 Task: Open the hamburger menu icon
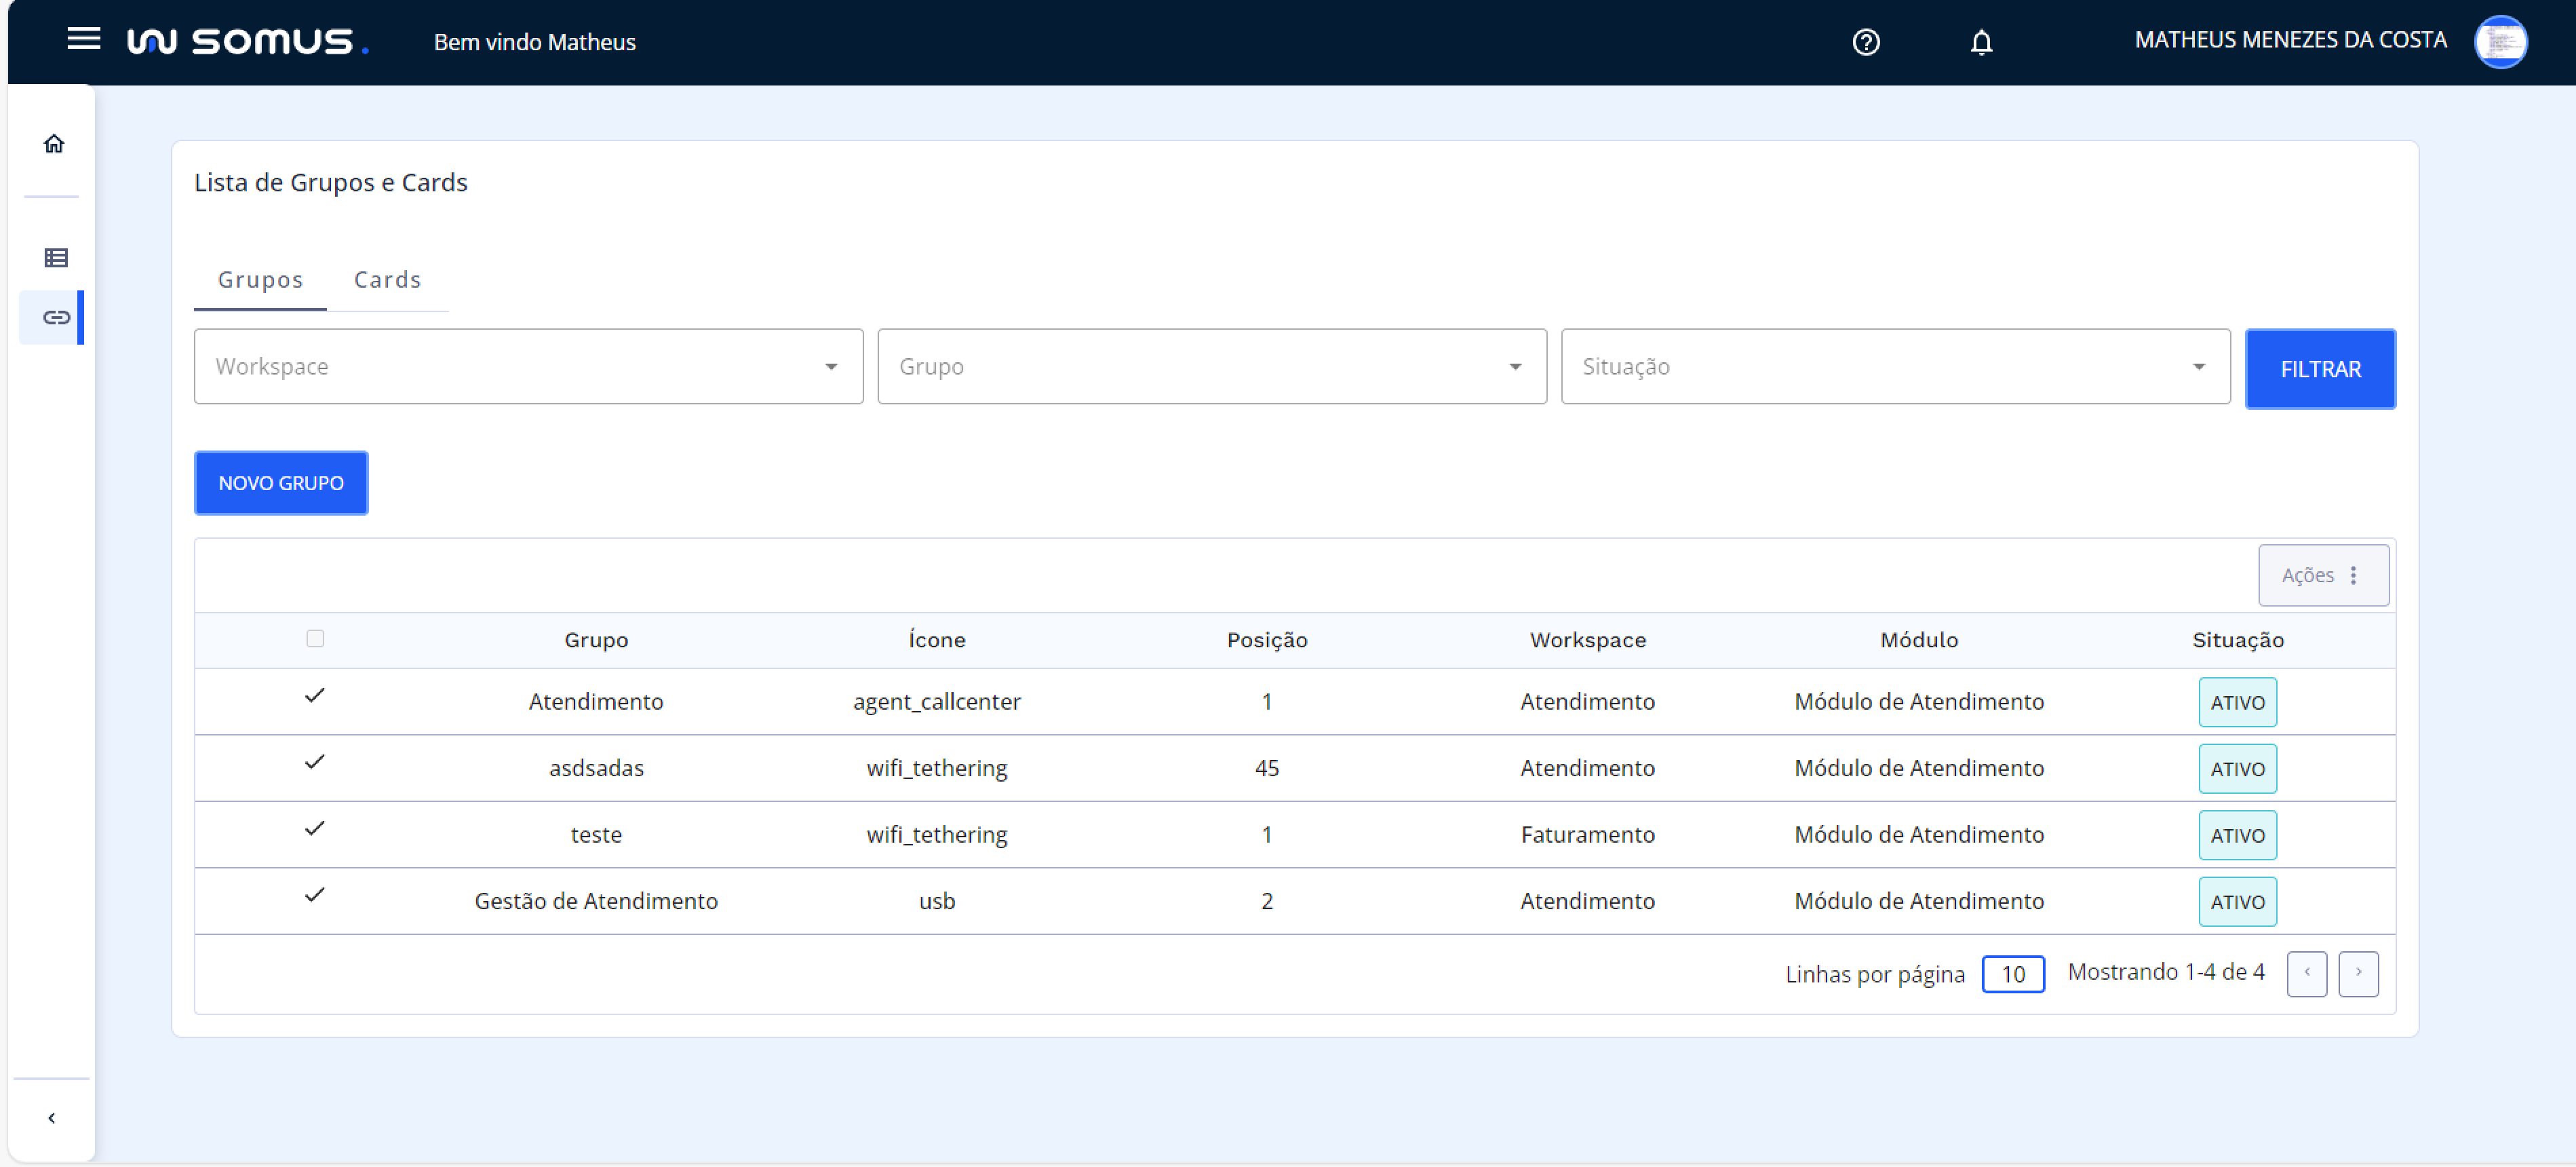pos(84,39)
